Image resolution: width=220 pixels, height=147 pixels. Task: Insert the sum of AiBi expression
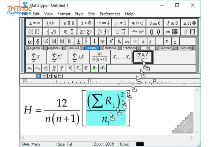tap(78, 57)
